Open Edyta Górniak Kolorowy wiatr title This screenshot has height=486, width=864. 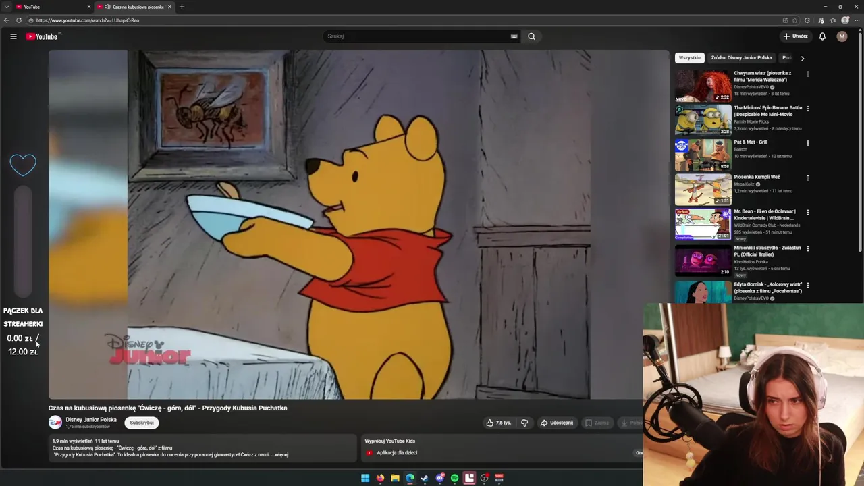[x=768, y=288]
